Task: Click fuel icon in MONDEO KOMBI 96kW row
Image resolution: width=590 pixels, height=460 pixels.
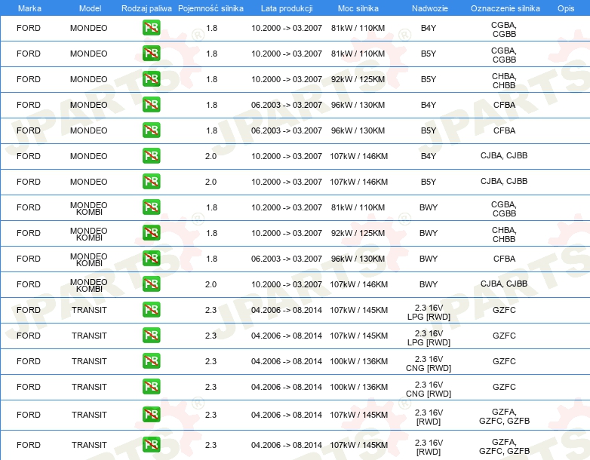Action: coord(151,258)
